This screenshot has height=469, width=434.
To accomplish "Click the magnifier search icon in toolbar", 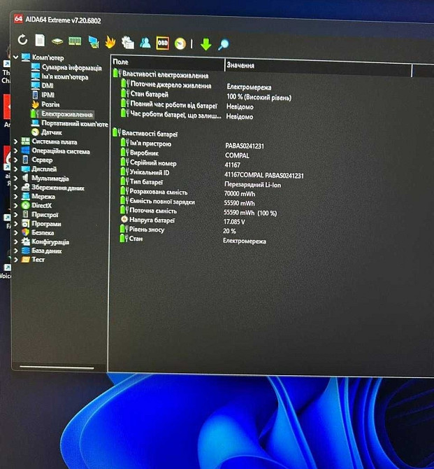I will [224, 45].
